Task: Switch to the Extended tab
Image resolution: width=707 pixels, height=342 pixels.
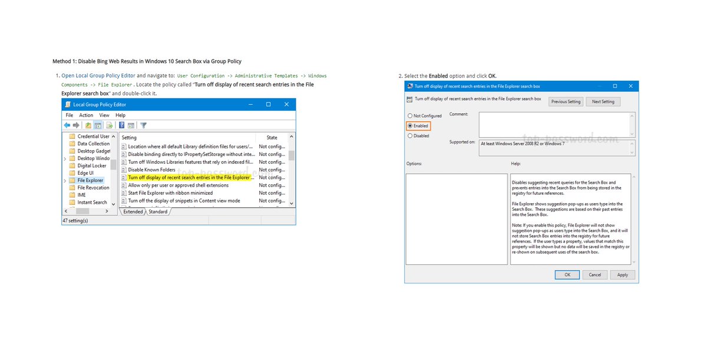Action: pyautogui.click(x=133, y=211)
